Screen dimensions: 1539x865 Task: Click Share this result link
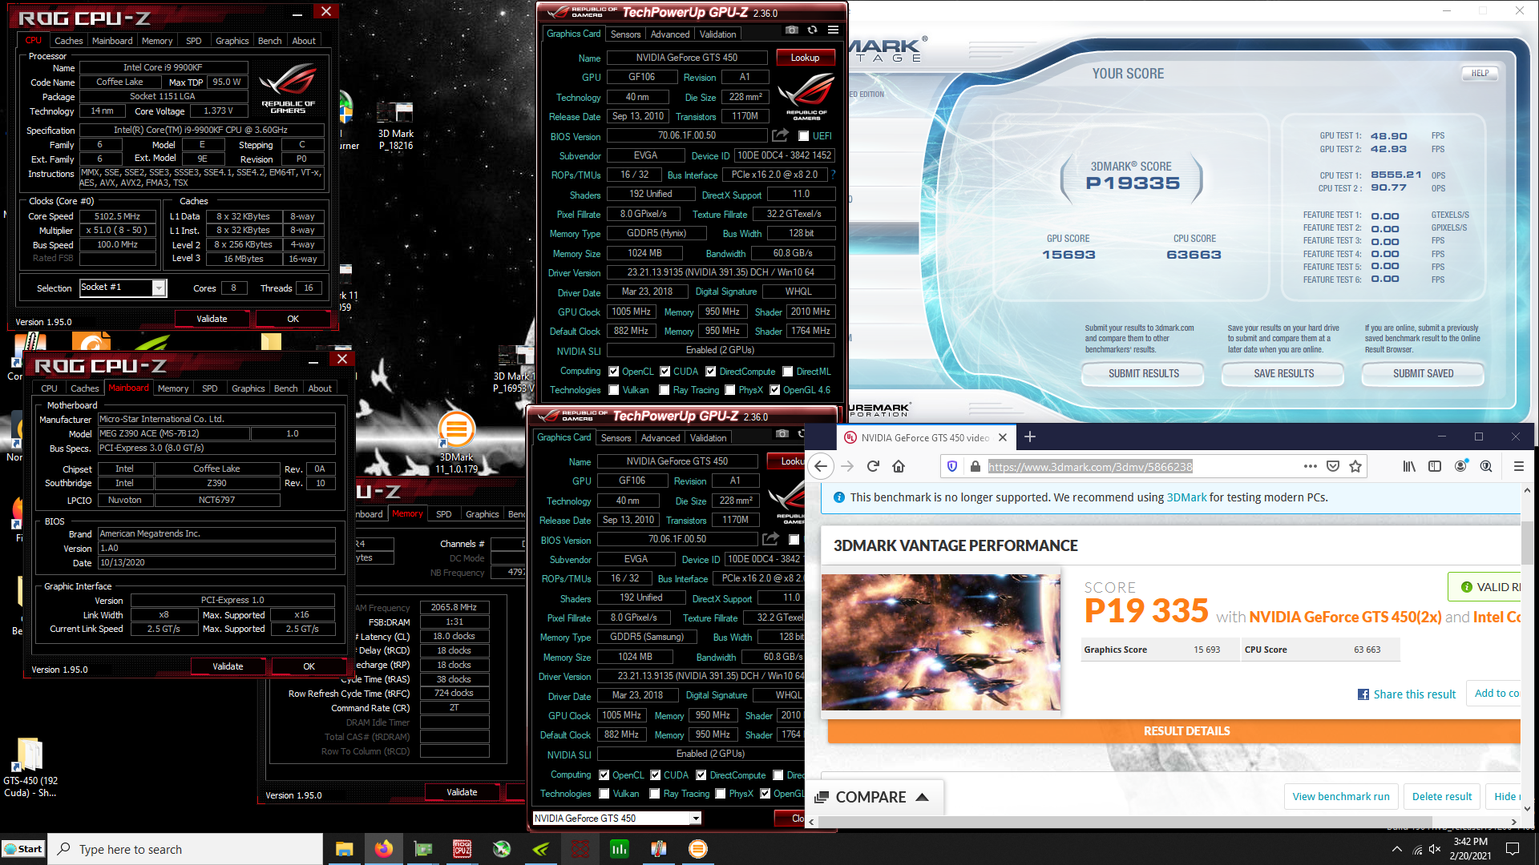click(1407, 694)
